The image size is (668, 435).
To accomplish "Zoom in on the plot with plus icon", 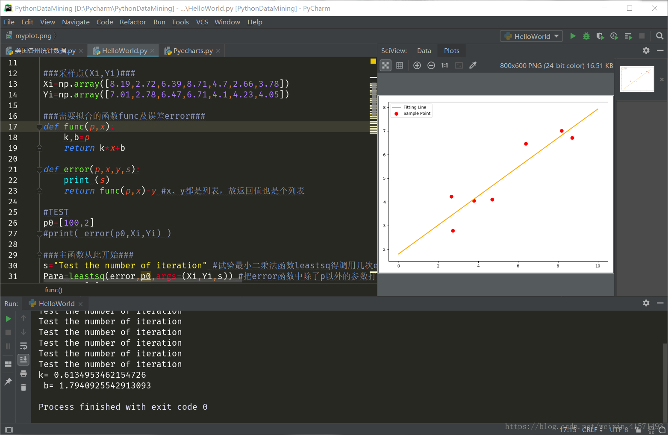I will pyautogui.click(x=417, y=65).
